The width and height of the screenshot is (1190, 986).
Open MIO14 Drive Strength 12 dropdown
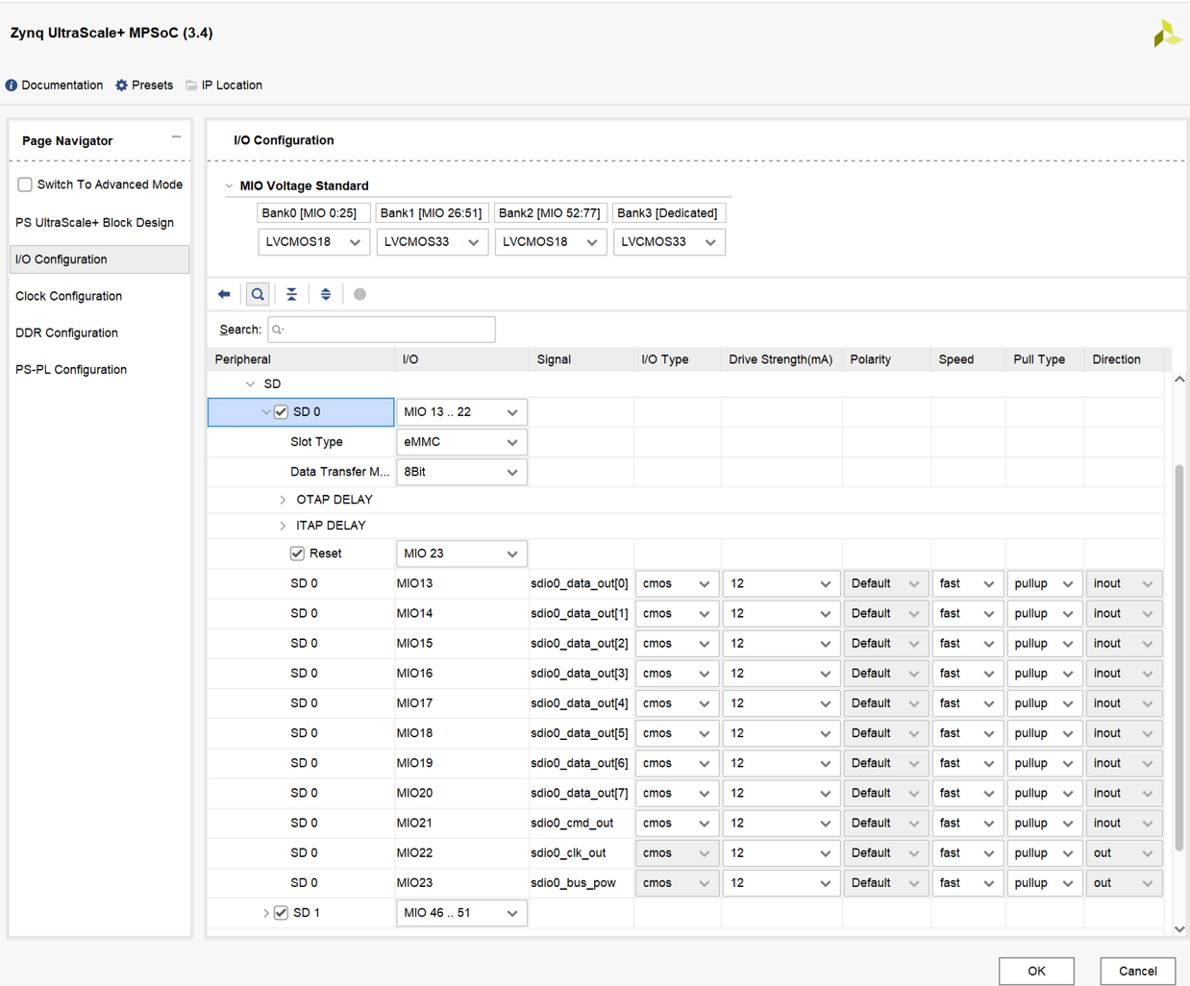pos(781,613)
